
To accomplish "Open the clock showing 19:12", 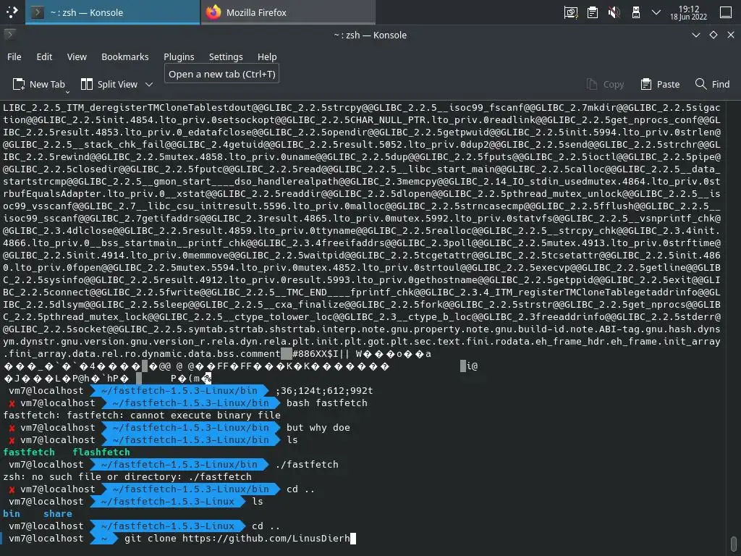I will tap(688, 13).
